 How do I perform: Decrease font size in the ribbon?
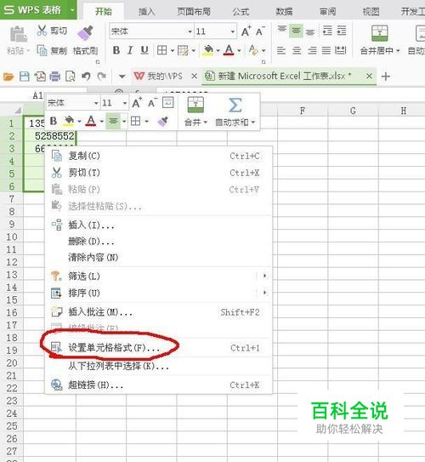click(260, 31)
